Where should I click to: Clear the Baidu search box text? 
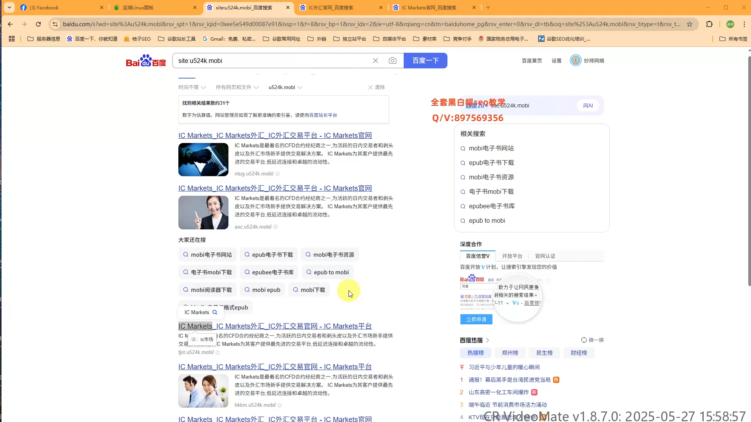click(375, 61)
